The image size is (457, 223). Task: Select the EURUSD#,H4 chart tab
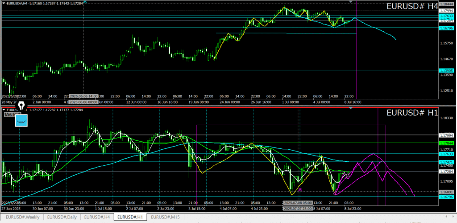97,217
